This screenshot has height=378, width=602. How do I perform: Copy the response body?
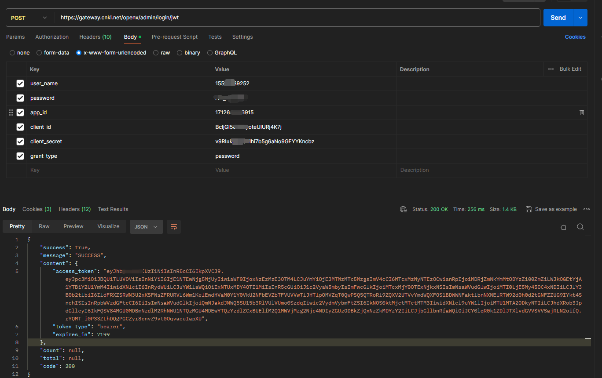click(562, 227)
